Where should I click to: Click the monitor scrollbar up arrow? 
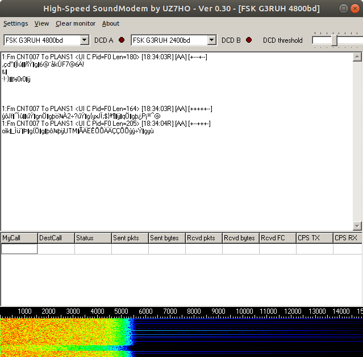[357, 57]
